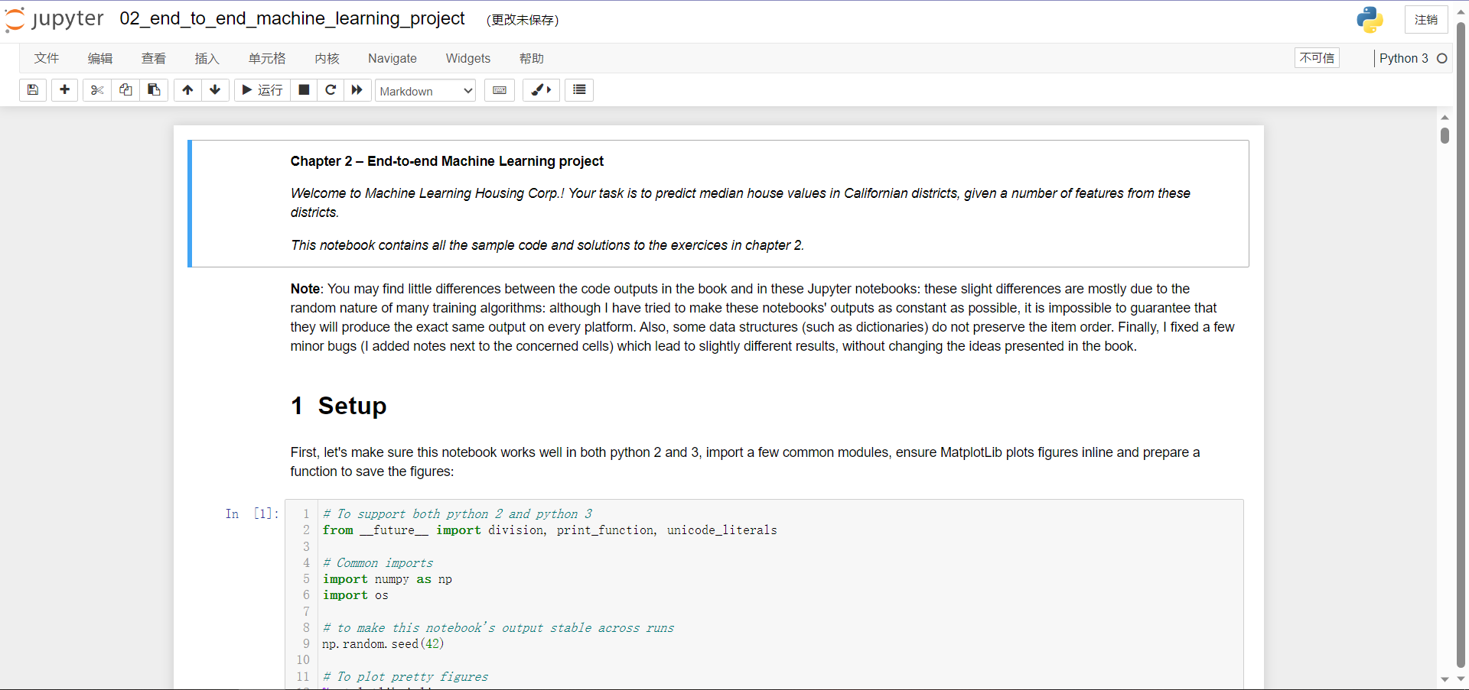Screen dimensions: 1469x690
Task: Click the inner scrollbar down arrow
Action: 1445,679
